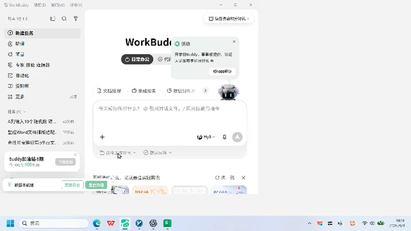Open the Hy3 model selector dropdown
Viewport: 411px width, 231px height.
pyautogui.click(x=206, y=137)
